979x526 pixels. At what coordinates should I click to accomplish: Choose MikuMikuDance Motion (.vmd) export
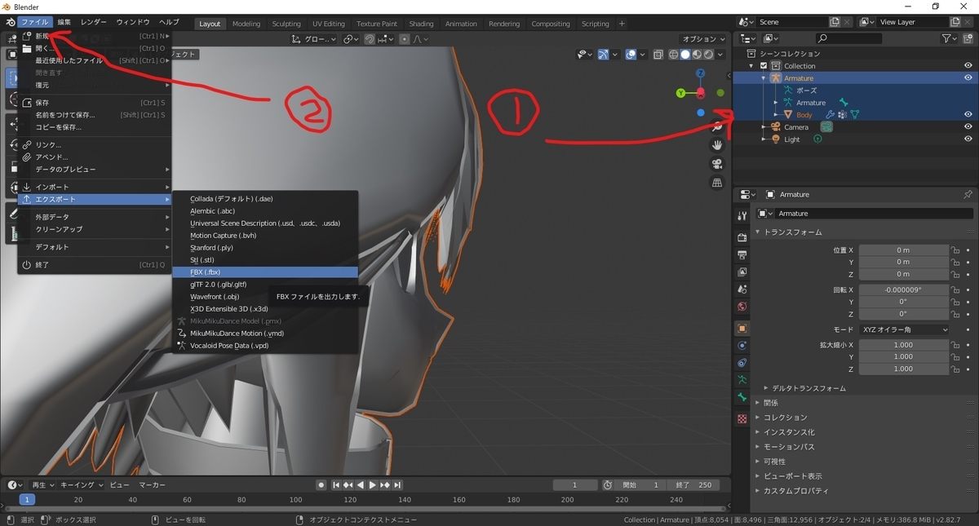point(265,334)
